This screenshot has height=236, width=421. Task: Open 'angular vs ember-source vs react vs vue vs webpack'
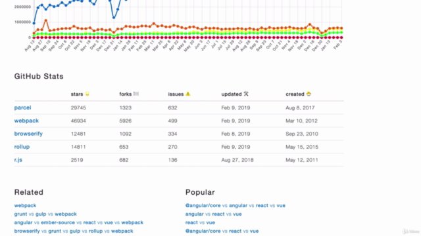tap(79, 223)
